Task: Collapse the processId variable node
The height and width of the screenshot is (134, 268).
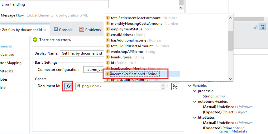Action: pos(195,91)
